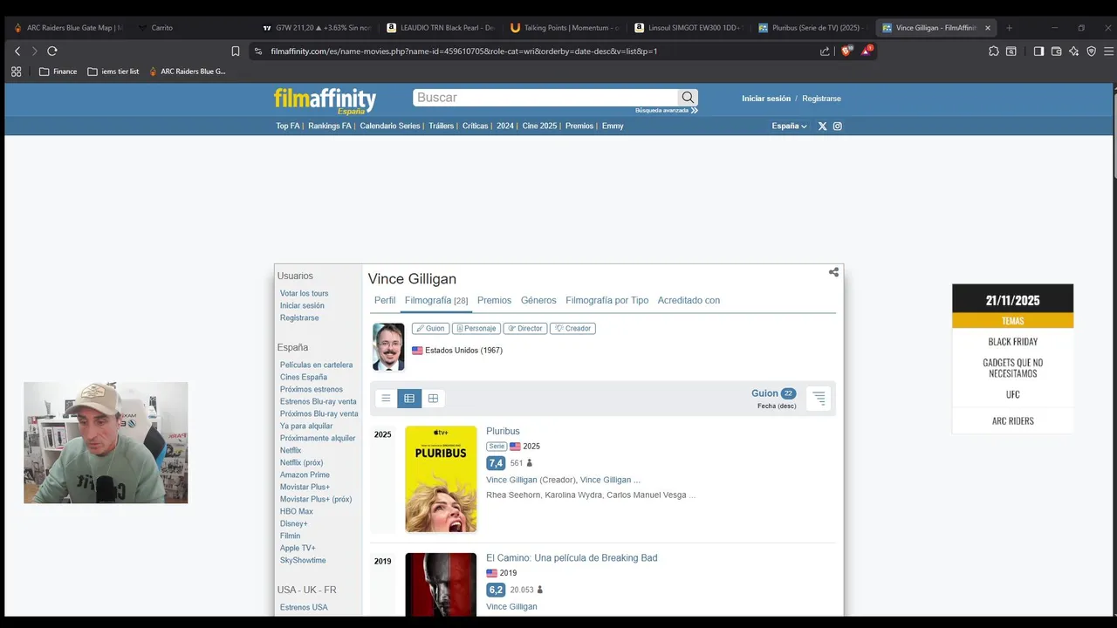
Task: Open the ARC Raiders Blue G... bookmark
Action: pyautogui.click(x=187, y=72)
